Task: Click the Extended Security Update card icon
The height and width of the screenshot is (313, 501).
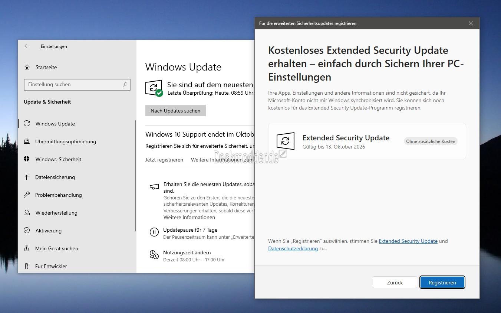Action: pos(286,141)
